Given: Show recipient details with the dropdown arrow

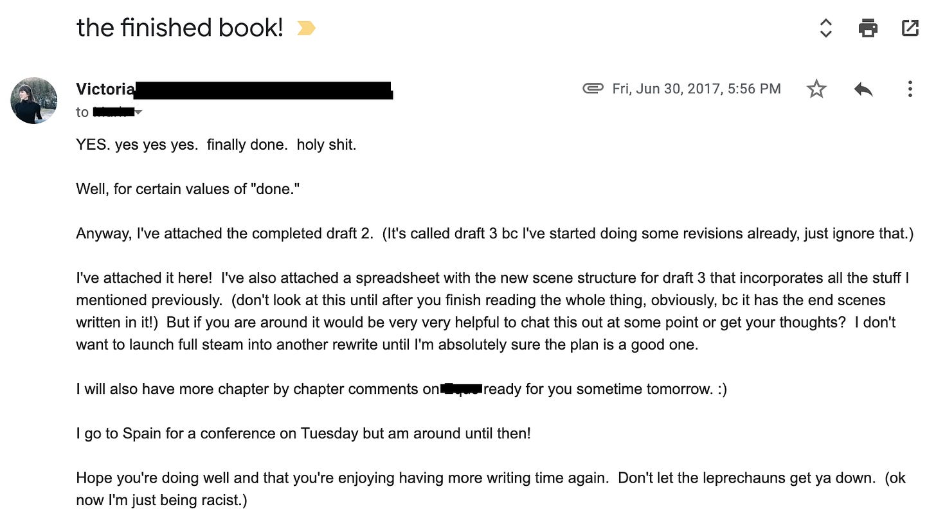Looking at the screenshot, I should pos(138,112).
